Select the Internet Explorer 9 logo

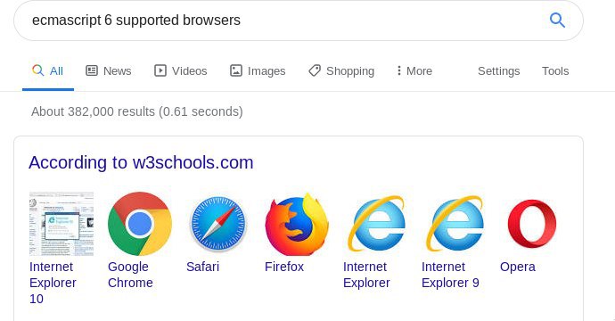(455, 224)
